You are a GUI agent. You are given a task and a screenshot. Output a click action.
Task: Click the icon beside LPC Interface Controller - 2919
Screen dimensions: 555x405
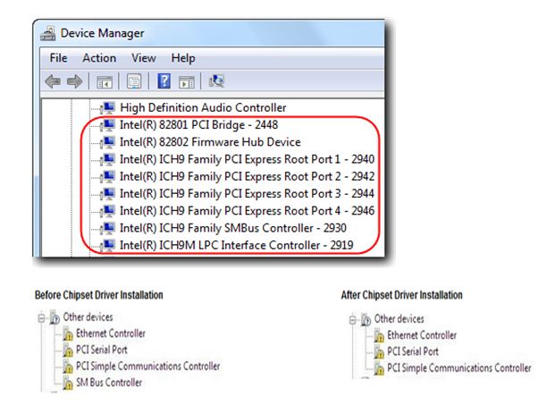point(107,245)
